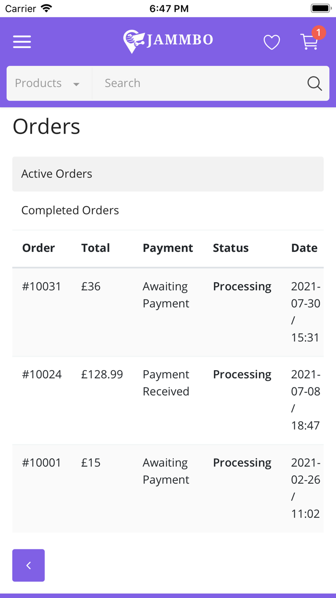Sort by the Date column header

304,248
